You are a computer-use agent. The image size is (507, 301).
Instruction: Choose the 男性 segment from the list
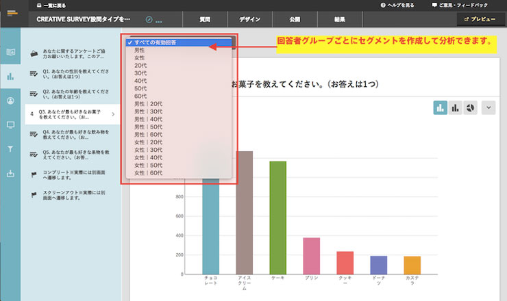(x=140, y=51)
